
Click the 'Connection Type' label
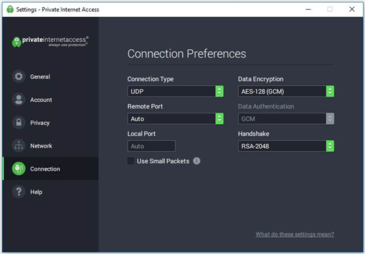tap(150, 79)
